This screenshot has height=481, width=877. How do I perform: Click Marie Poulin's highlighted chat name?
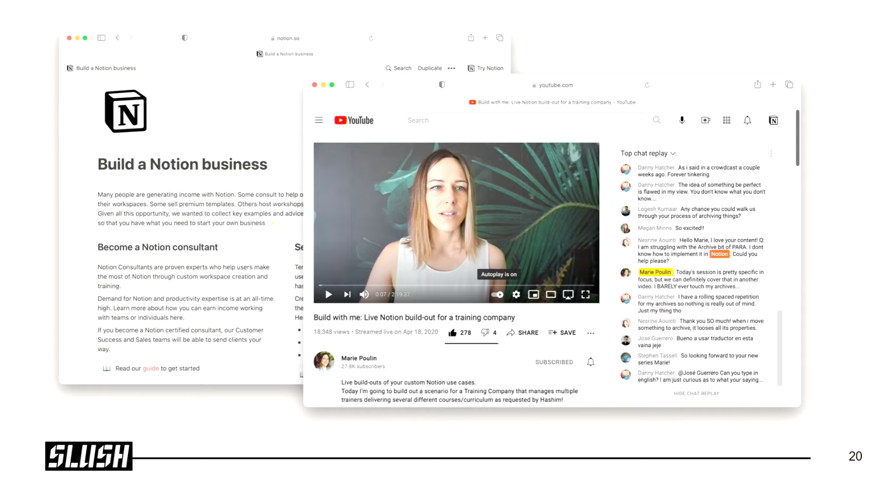tap(655, 272)
